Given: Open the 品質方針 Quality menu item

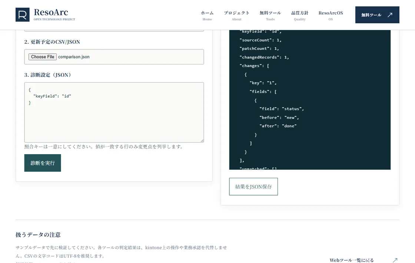Looking at the screenshot, I should (x=300, y=16).
